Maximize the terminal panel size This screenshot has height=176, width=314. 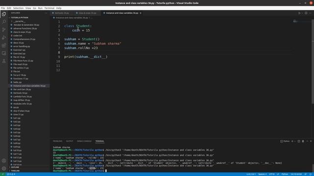tap(307, 141)
